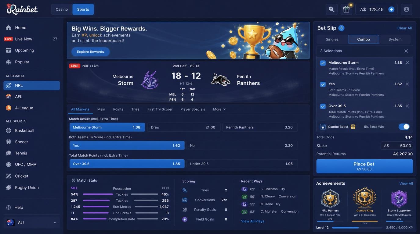
Task: Switch to the Singles bet slip tab
Action: (x=332, y=39)
